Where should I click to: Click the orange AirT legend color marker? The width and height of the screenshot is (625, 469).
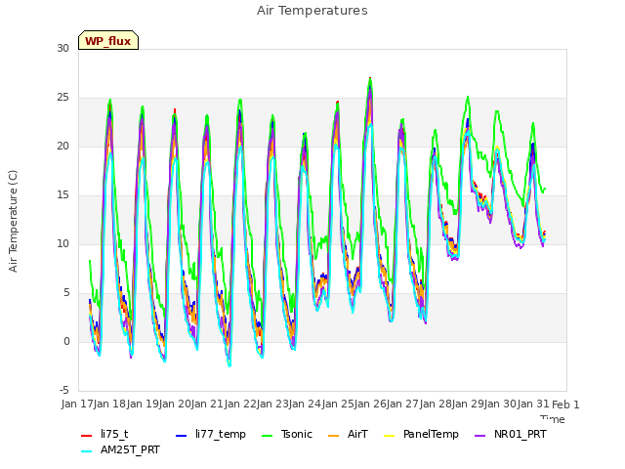[x=334, y=436]
